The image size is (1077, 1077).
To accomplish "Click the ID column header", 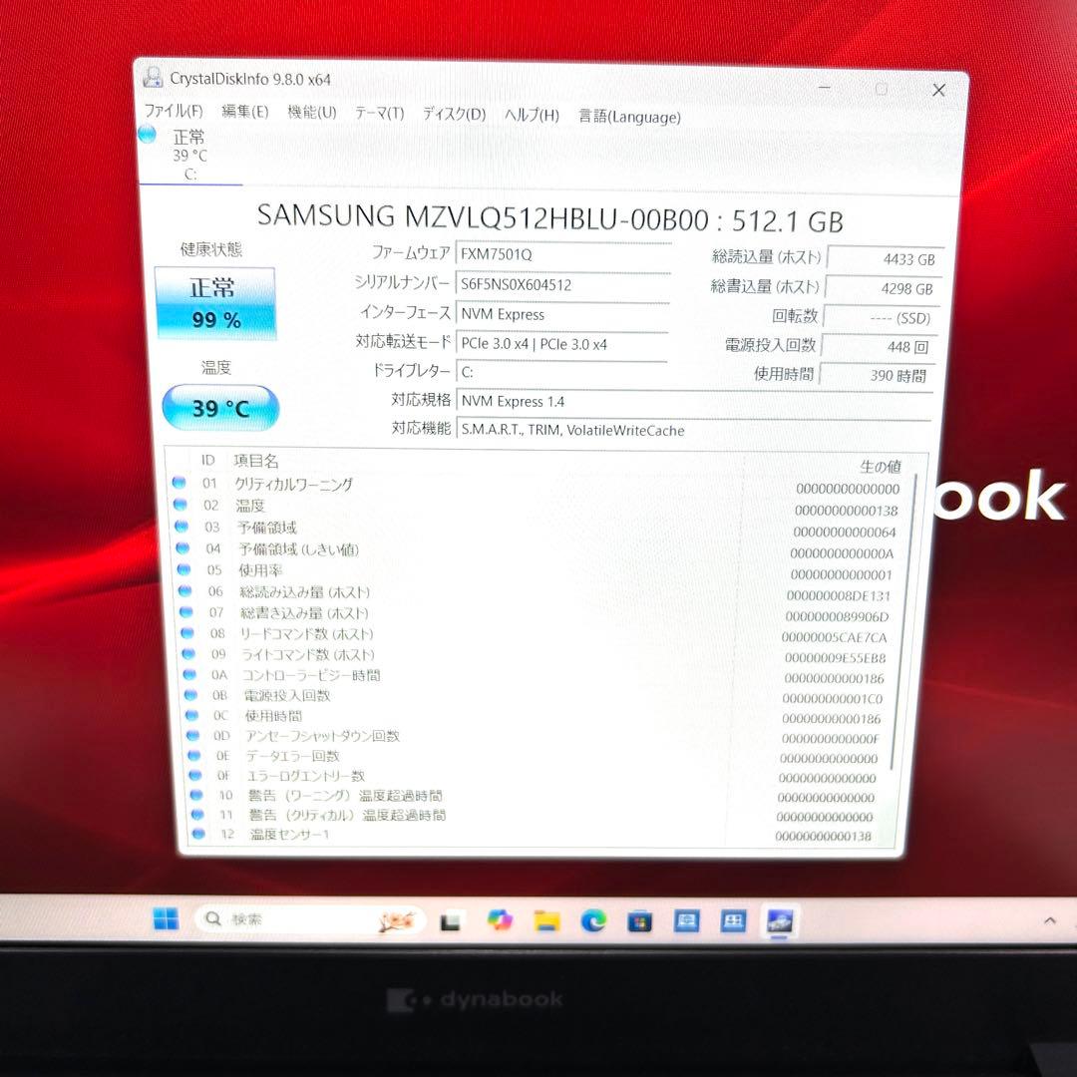I will pyautogui.click(x=208, y=460).
